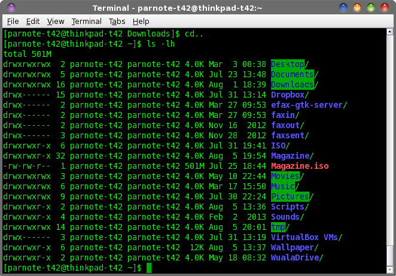Click the 'ls -lh' command text
Viewport: 396px width, 276px height.
(x=161, y=44)
